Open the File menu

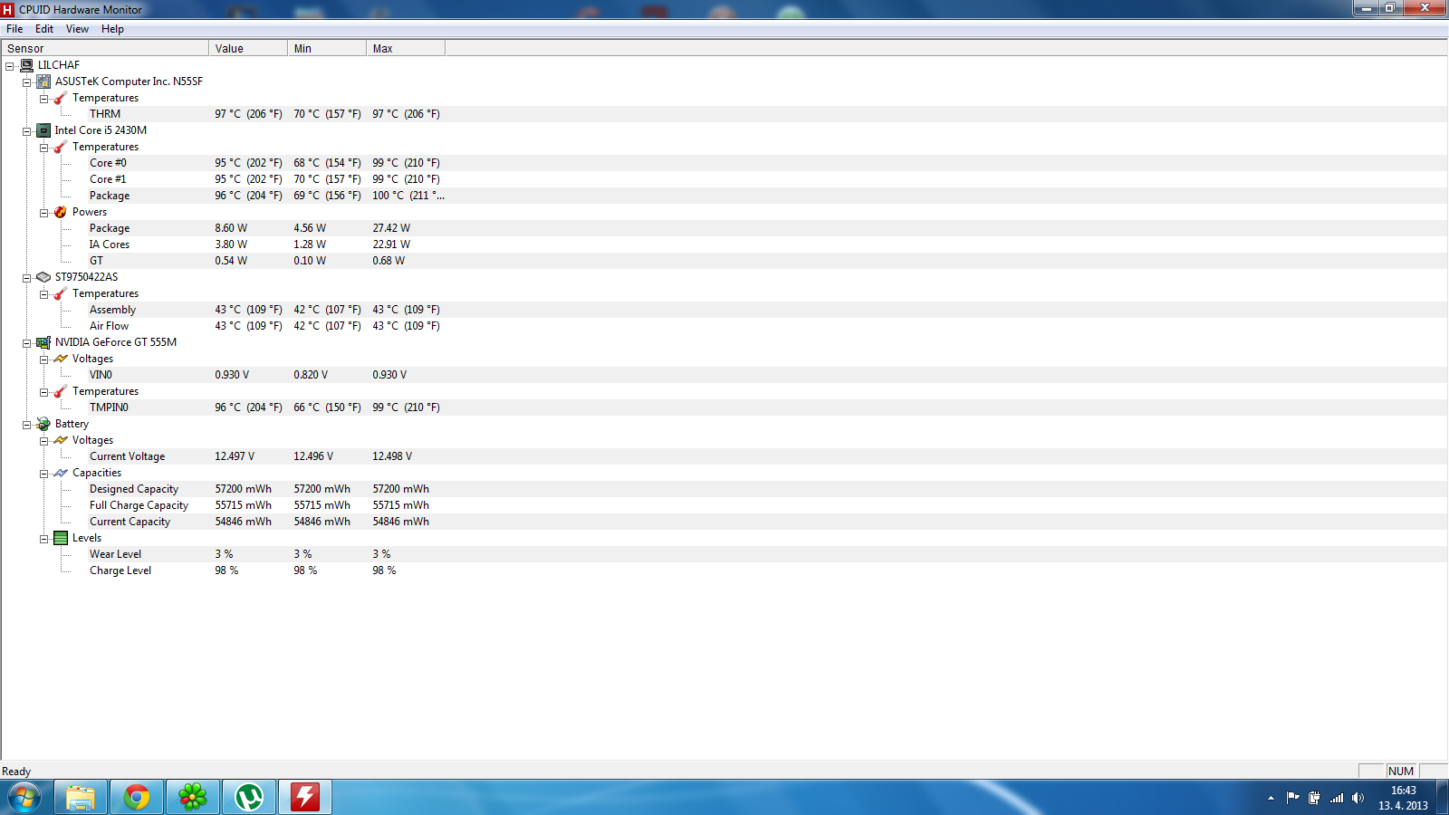coord(14,29)
